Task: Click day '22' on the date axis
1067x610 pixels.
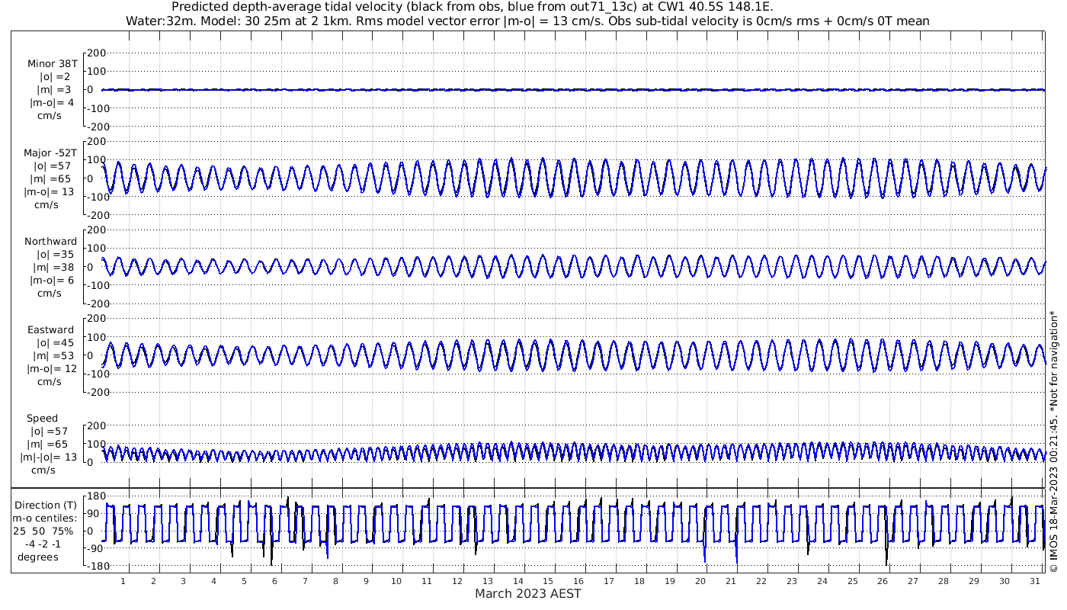Action: [x=761, y=581]
